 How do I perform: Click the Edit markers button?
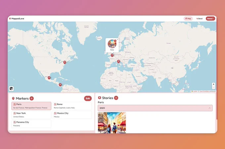(x=88, y=98)
